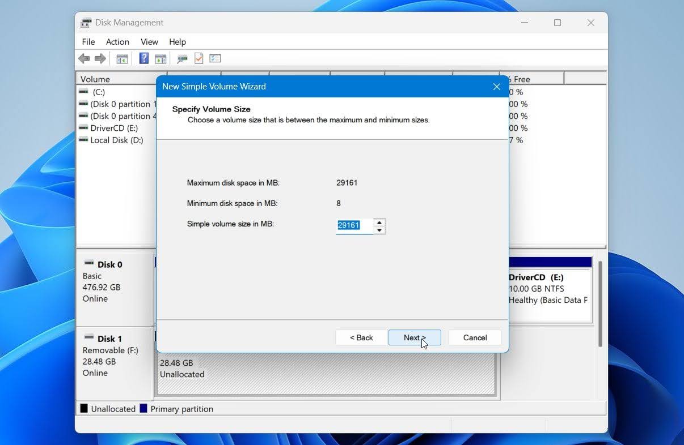Open the View menu
684x445 pixels.
(149, 42)
